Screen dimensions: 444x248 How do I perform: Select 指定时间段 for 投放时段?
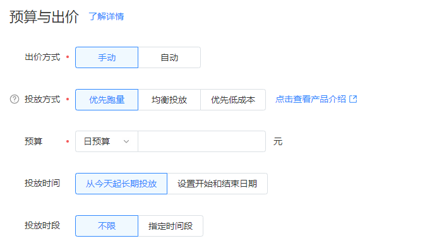tap(171, 226)
